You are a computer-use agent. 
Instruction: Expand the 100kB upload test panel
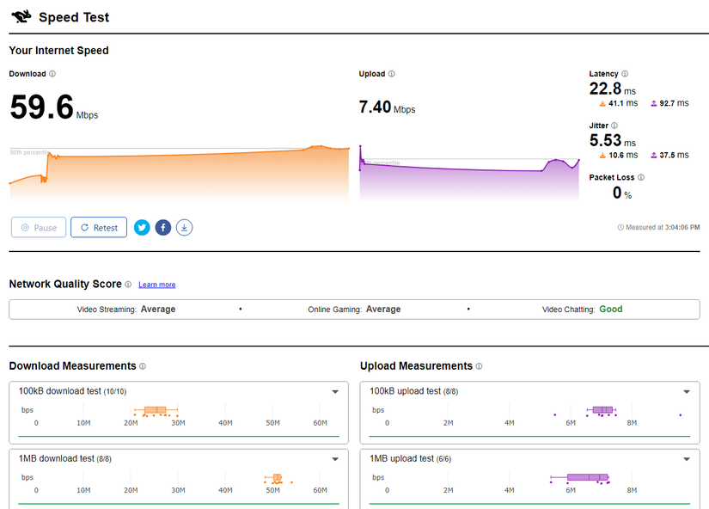tap(687, 392)
